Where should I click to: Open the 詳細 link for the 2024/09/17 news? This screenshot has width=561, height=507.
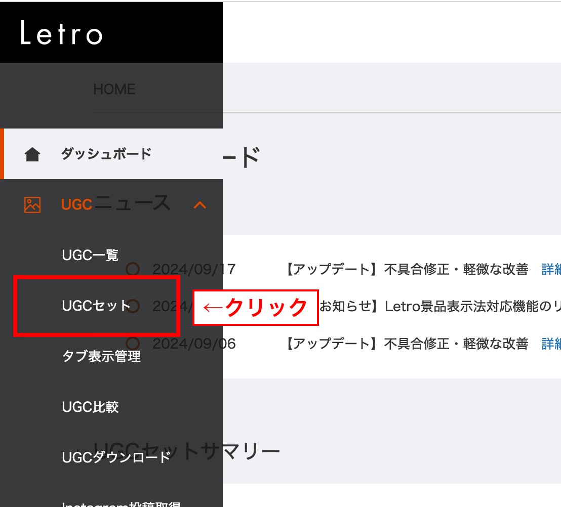point(551,269)
